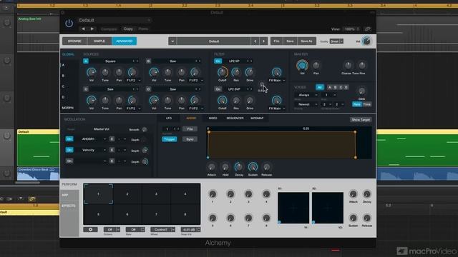Viewport: 458px width, 257px height.
Task: Toggle AHDSR1 modulation On button
Action: click(x=69, y=139)
